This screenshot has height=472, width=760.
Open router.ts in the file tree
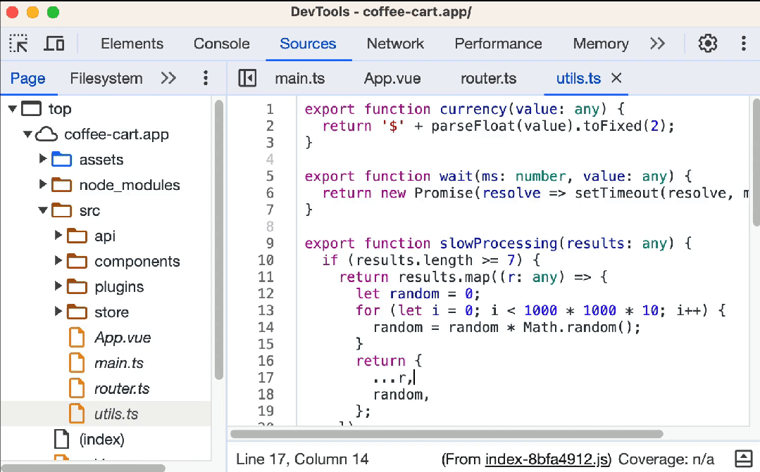[x=122, y=389]
